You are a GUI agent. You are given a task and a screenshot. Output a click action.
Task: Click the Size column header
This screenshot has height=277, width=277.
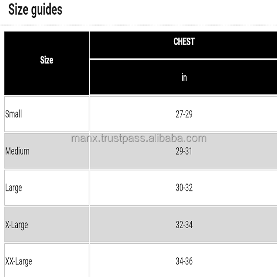46,60
